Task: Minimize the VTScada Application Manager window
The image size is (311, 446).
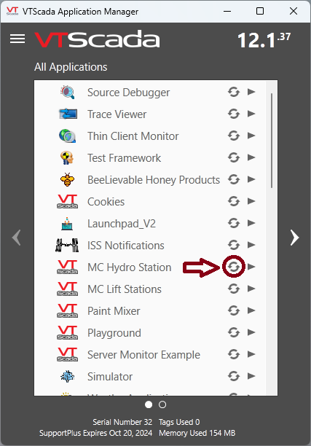Action: click(x=227, y=11)
